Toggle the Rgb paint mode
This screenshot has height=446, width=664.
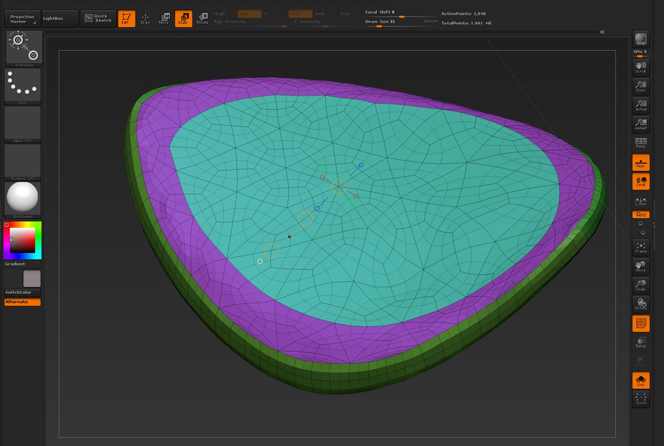coord(249,14)
